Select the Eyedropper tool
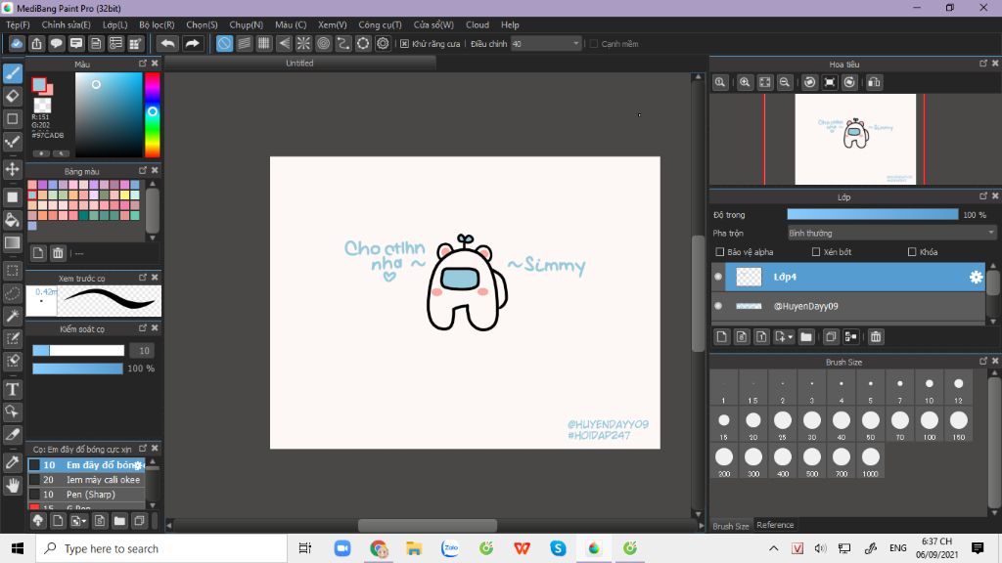1002x563 pixels. tap(12, 462)
